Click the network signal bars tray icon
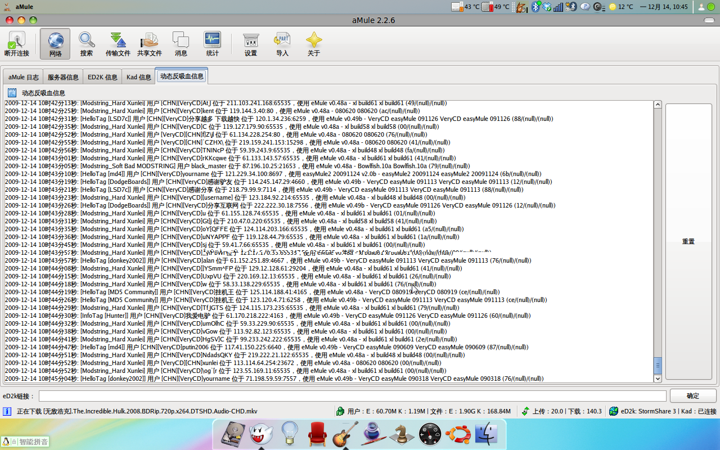 [559, 7]
